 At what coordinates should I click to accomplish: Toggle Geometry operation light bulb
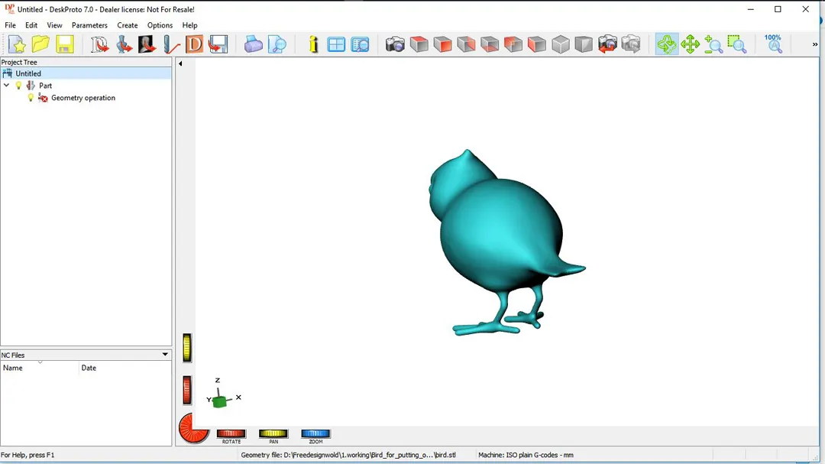coord(31,98)
